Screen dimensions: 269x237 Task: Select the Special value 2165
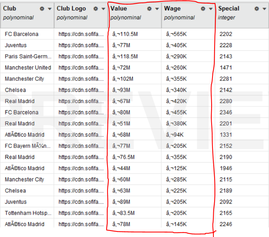click(226, 213)
